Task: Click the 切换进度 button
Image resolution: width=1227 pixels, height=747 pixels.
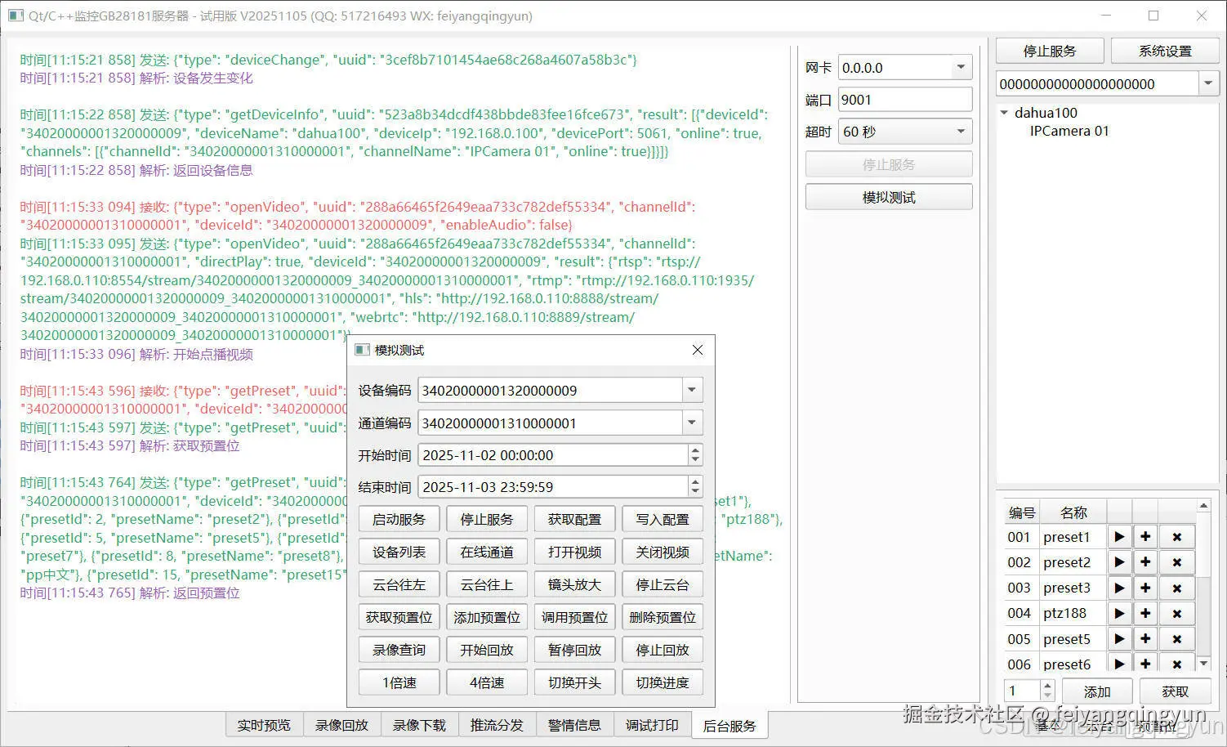Action: tap(663, 682)
